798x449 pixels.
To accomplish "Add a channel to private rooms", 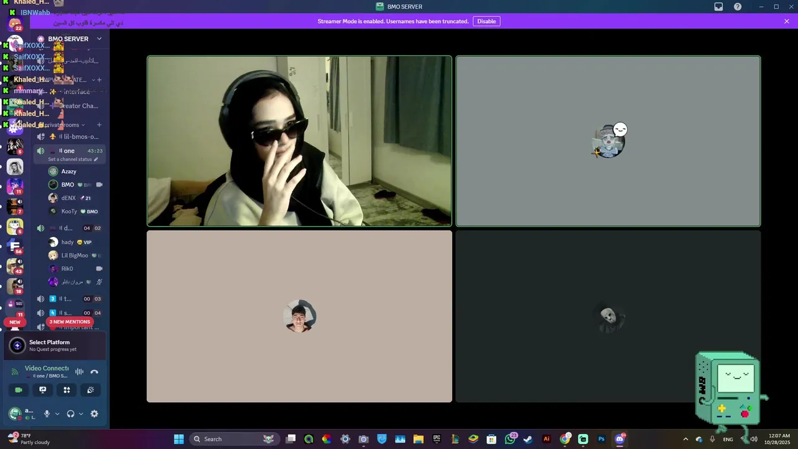I will coord(99,125).
